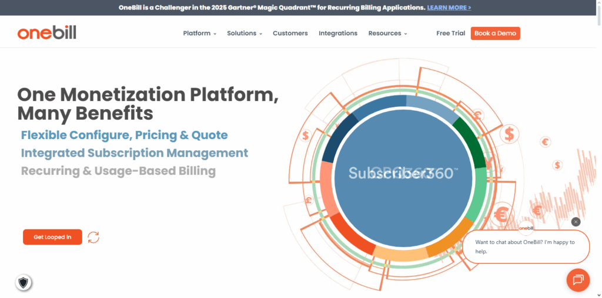
Task: Click the large euro coin icon
Action: pyautogui.click(x=501, y=215)
